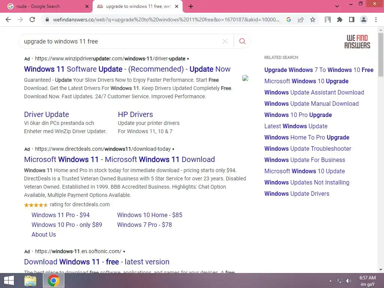Image resolution: width=384 pixels, height=288 pixels.
Task: Select 'Windows Update For Business' related search
Action: (x=304, y=160)
